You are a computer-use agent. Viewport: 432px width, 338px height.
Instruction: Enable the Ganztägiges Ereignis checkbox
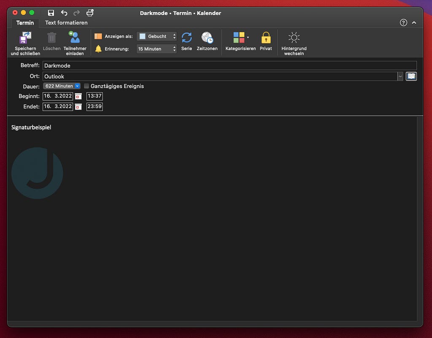click(86, 86)
